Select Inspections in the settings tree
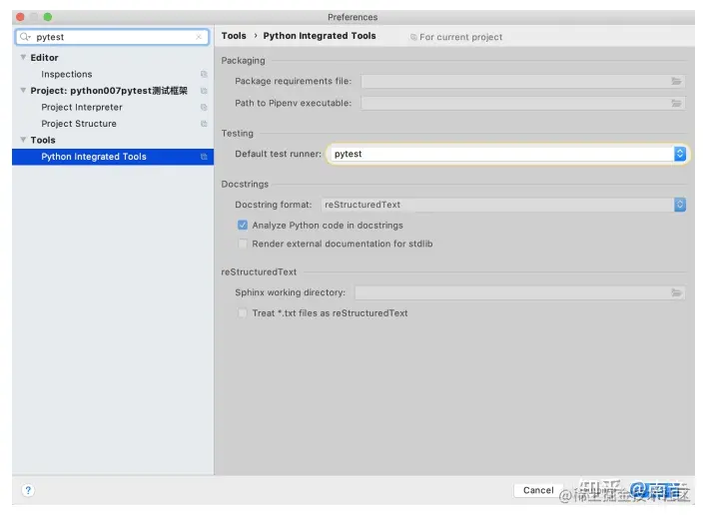706x519 pixels. point(67,74)
